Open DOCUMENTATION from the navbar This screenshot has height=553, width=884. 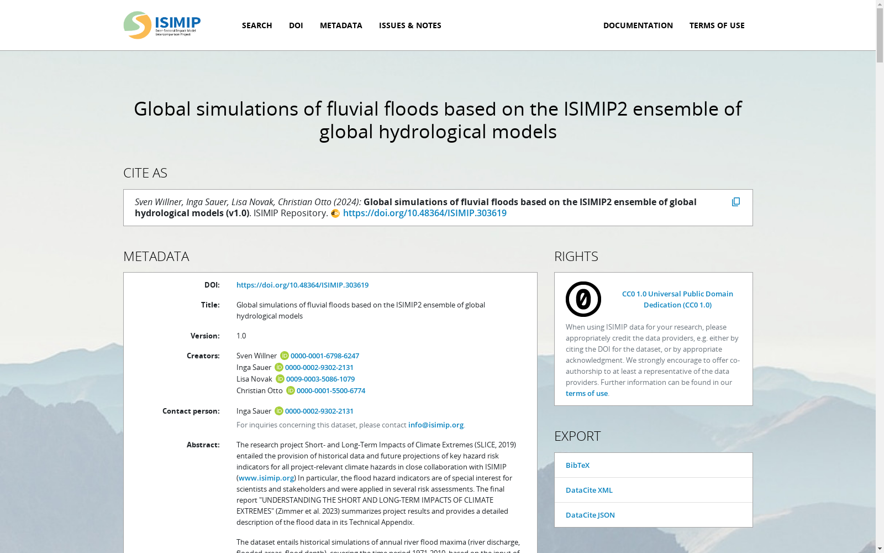tap(638, 25)
